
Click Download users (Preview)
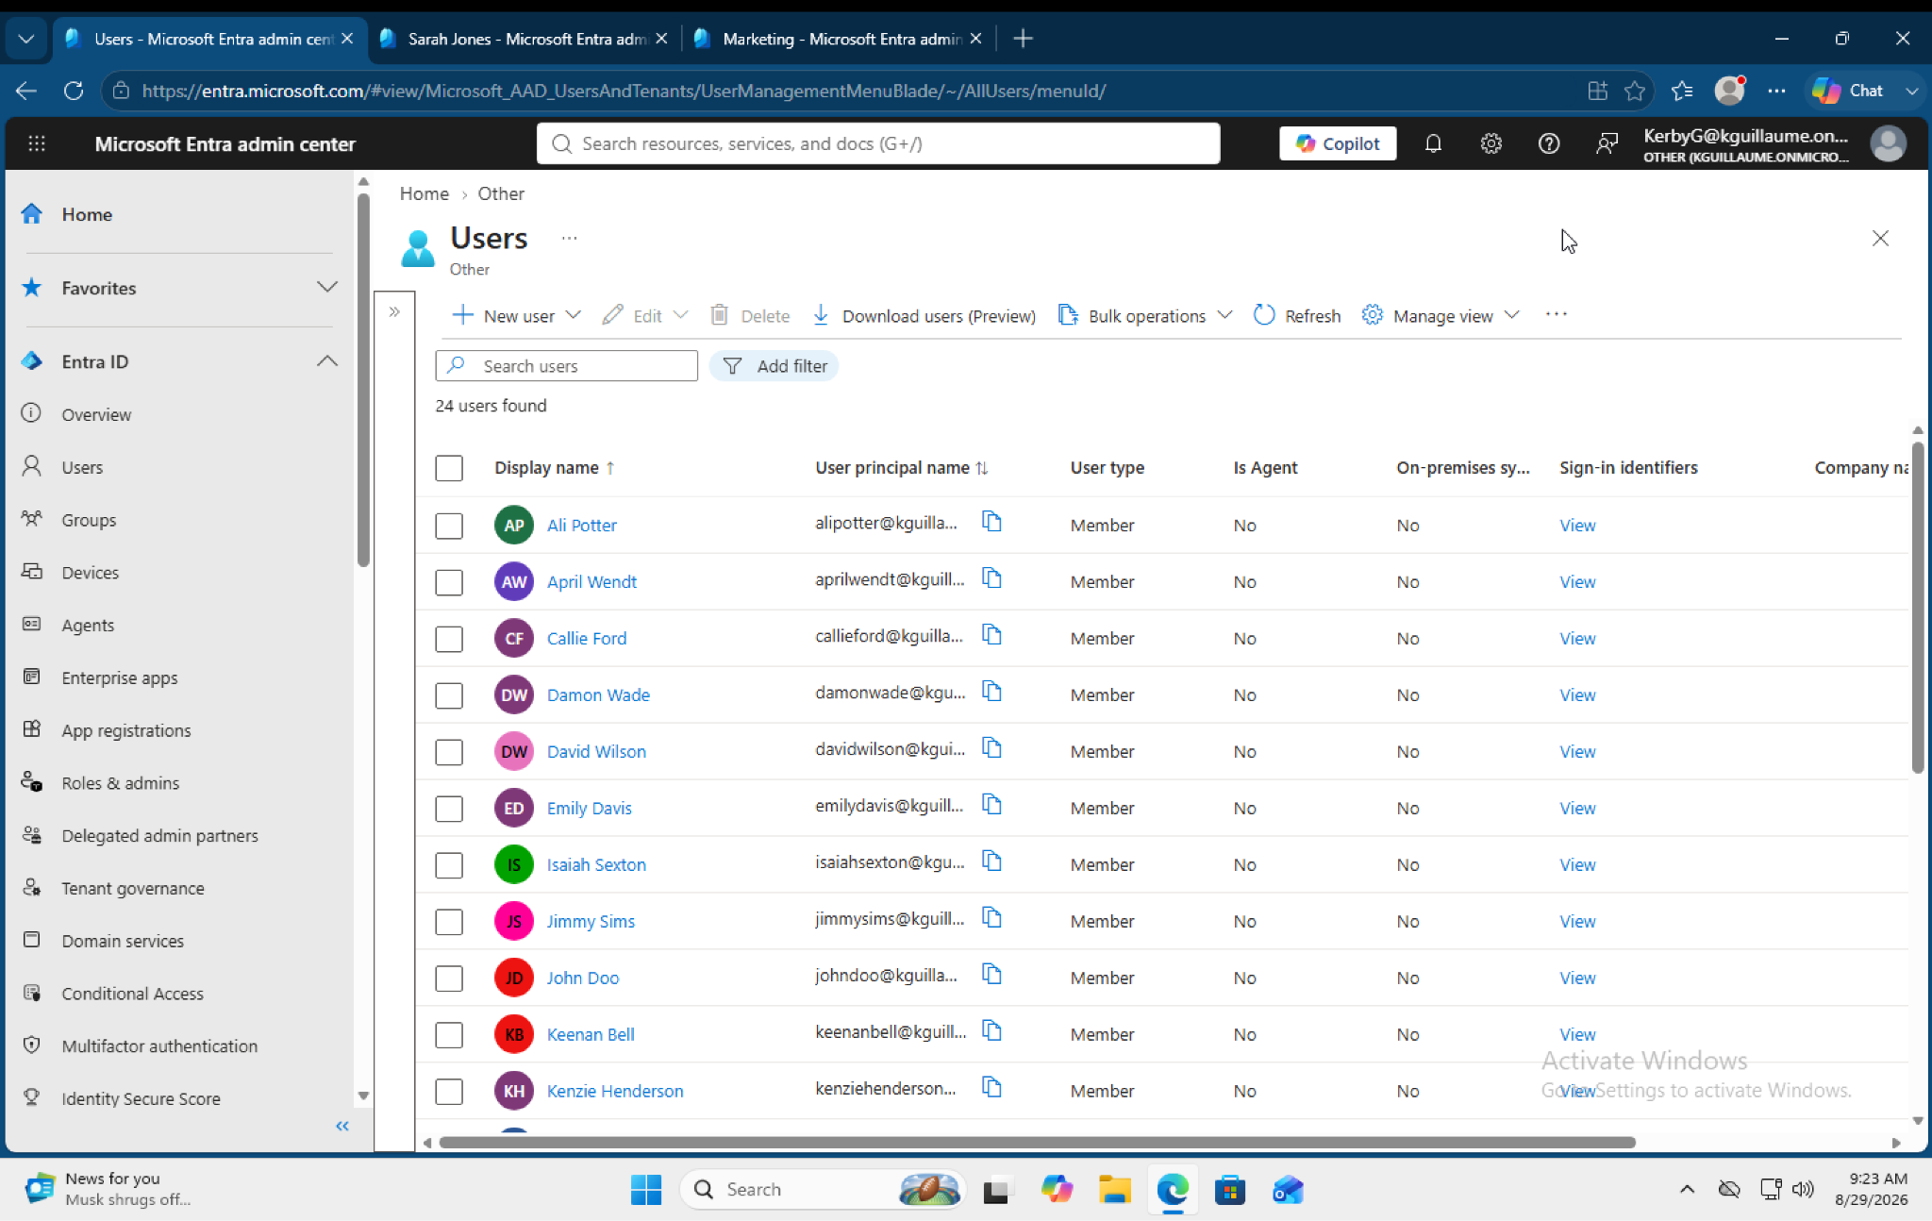point(924,315)
